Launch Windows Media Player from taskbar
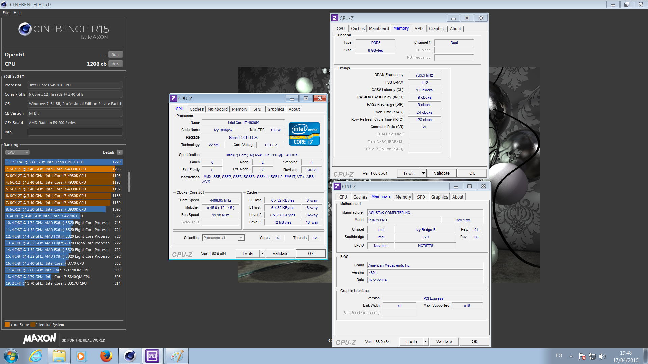This screenshot has width=648, height=364. pos(81,356)
